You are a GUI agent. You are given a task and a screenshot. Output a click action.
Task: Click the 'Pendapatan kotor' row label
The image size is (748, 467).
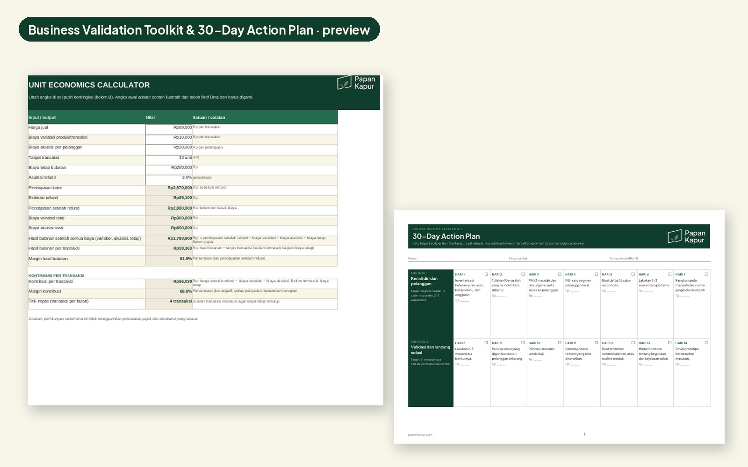(x=45, y=188)
